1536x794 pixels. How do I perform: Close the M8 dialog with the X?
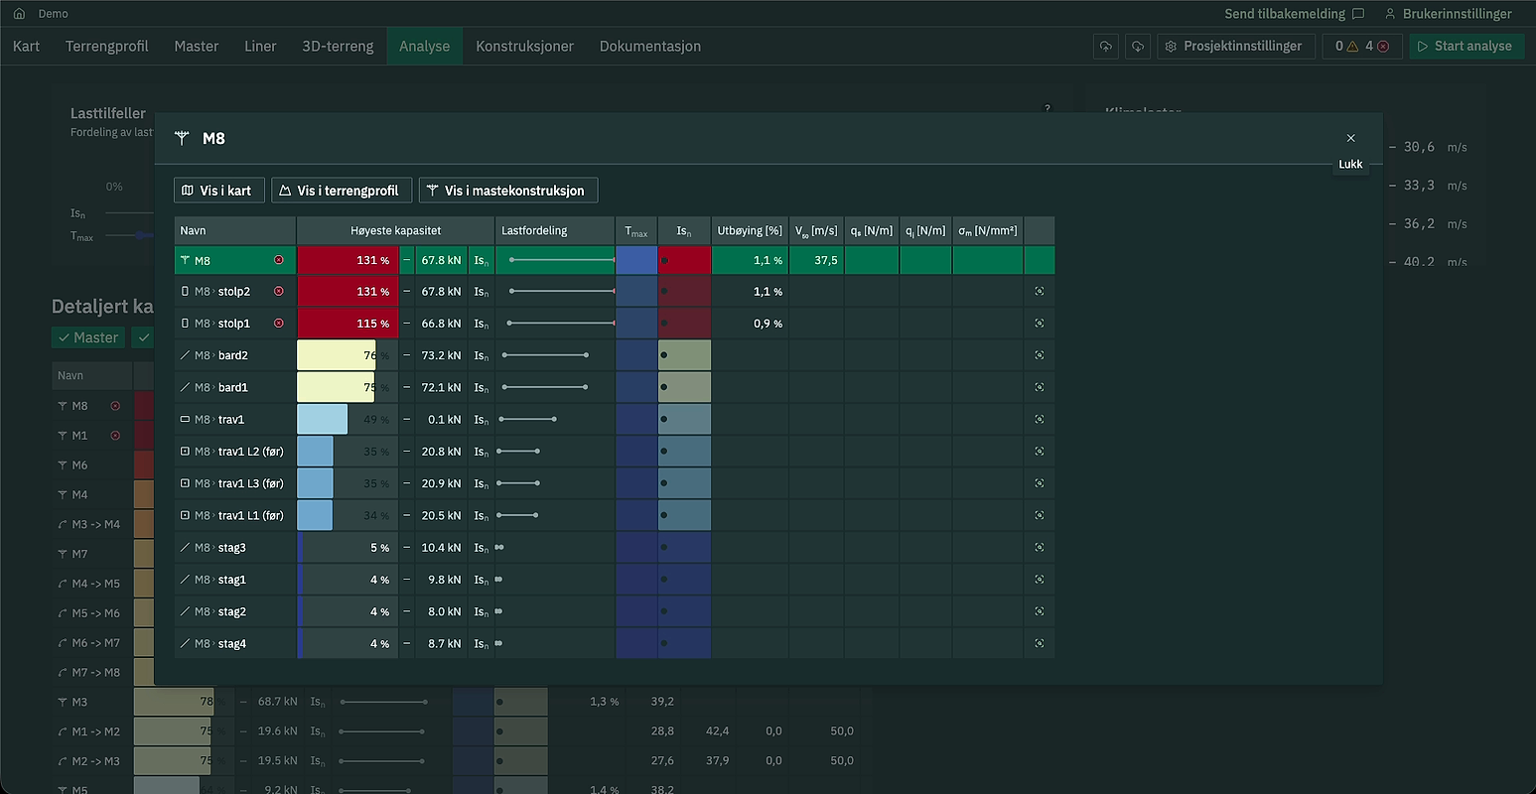(1350, 138)
